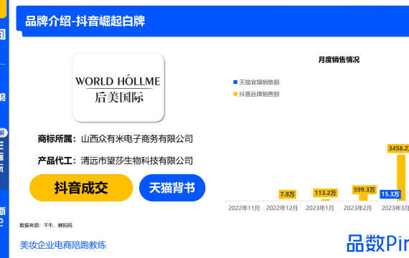Click the 2023年2月 axis label
This screenshot has width=409, height=258.
click(357, 208)
